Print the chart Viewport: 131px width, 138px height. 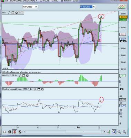[x=10, y=132]
